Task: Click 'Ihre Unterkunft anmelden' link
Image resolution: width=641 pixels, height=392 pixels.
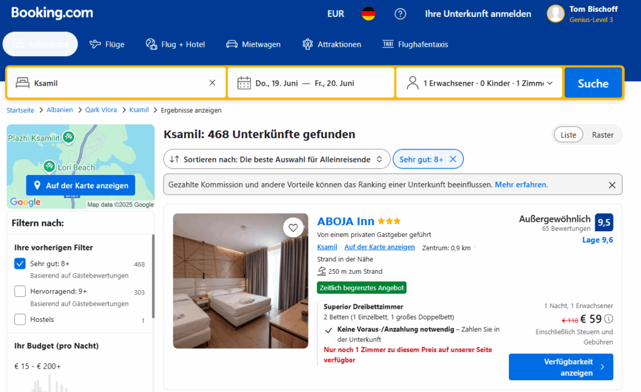Action: pos(478,14)
